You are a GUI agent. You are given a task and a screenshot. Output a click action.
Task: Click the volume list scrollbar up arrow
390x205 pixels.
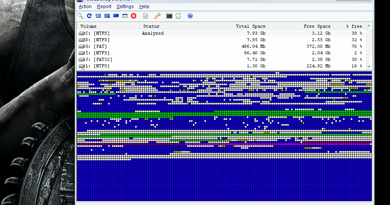click(x=369, y=26)
